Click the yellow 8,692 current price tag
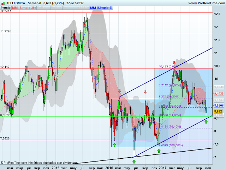This screenshot has height=170, width=226. tap(218, 112)
